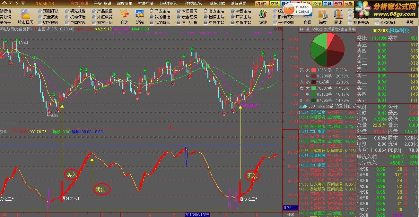Screen dimensions: 419x217
Task: Navigate forward with the right arrow icon
Action: coord(16,4)
